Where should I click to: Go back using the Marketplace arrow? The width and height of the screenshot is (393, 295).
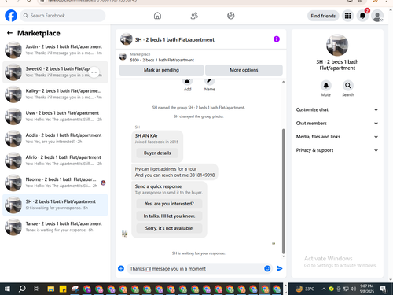pyautogui.click(x=9, y=33)
